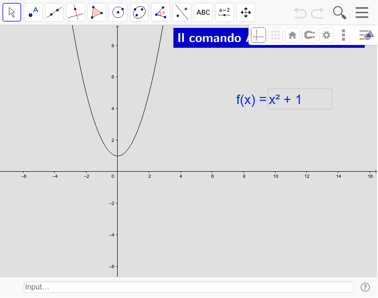The width and height of the screenshot is (378, 298).
Task: Click the f(x) = label
Action: 251,99
